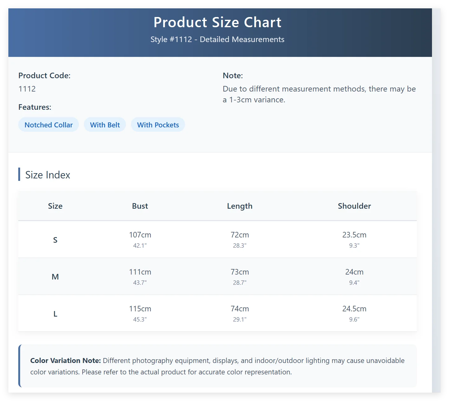
Task: Click the Size column header
Action: (x=55, y=206)
